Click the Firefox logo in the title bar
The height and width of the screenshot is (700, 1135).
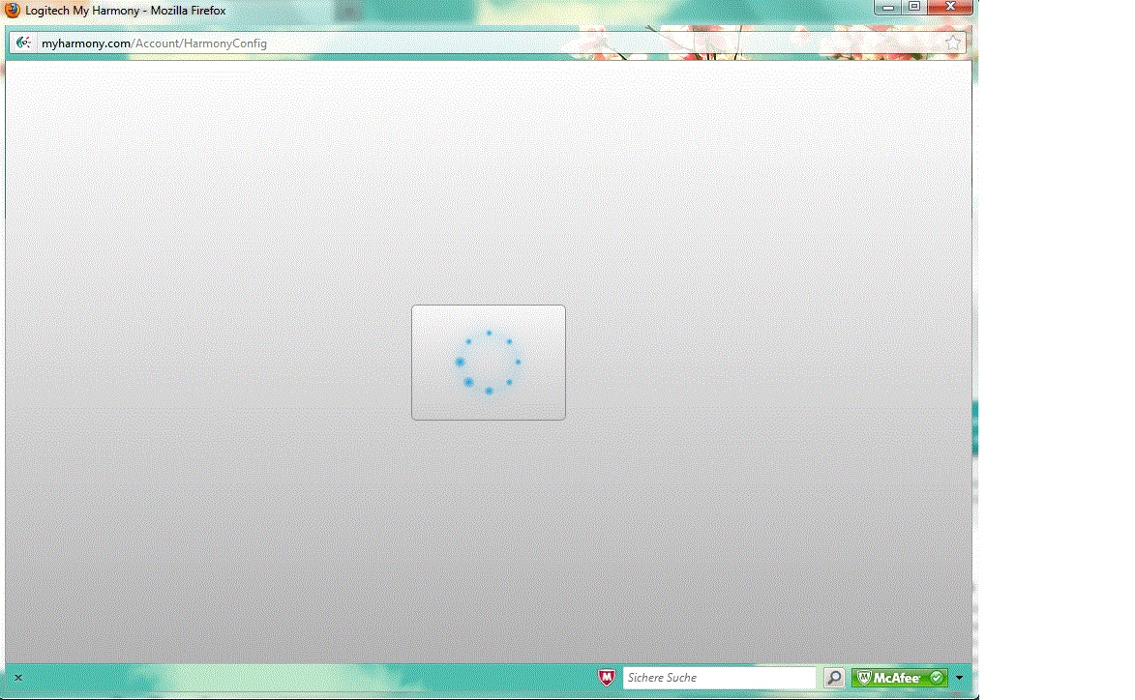coord(13,11)
